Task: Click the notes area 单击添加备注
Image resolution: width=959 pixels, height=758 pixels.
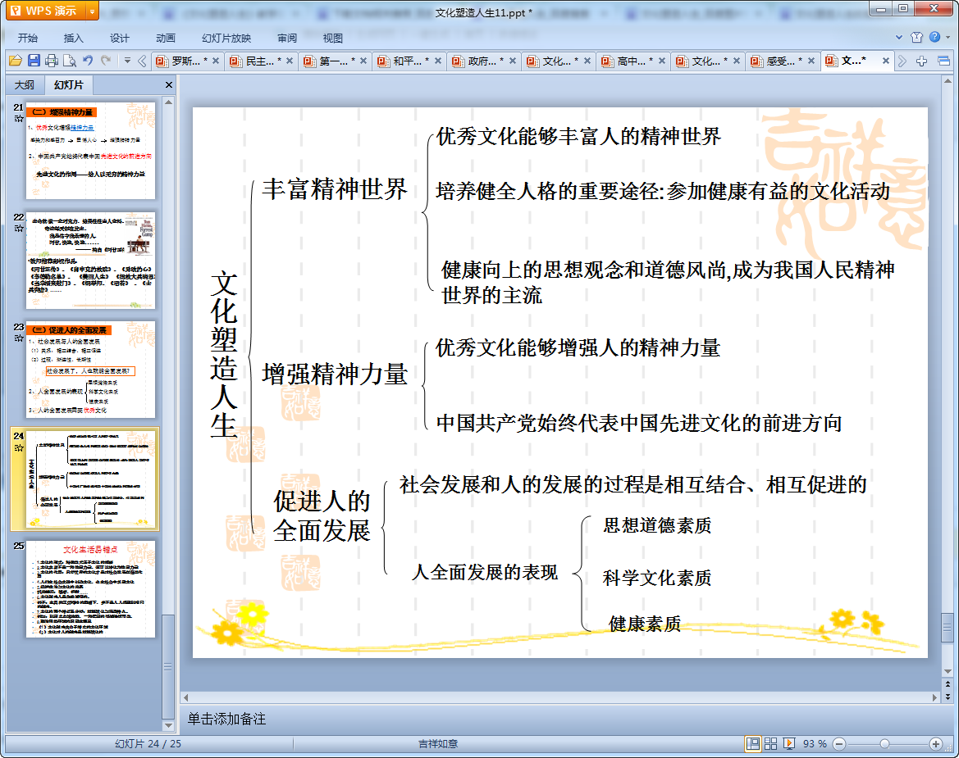Action: 226,719
